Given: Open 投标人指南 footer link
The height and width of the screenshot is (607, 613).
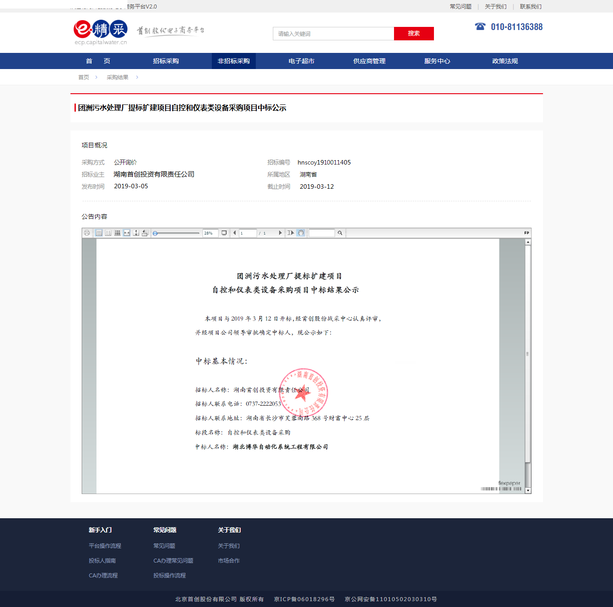Looking at the screenshot, I should (102, 561).
